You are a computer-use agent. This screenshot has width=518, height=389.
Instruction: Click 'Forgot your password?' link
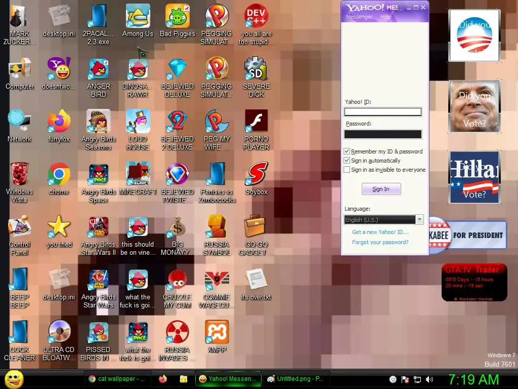click(x=380, y=242)
